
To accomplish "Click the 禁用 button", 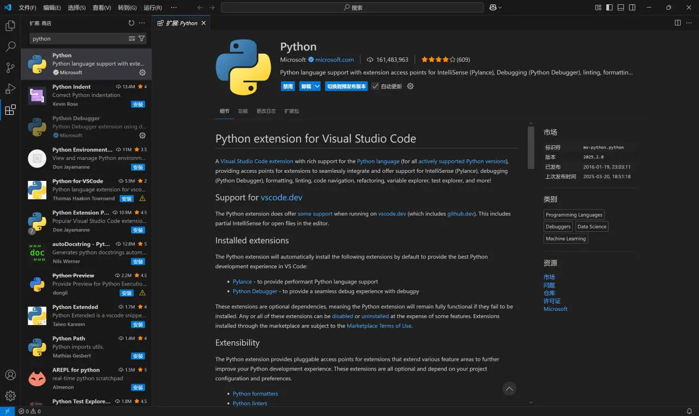I will pos(288,86).
